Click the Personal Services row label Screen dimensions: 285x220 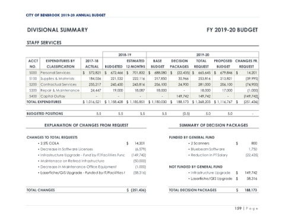[x=55, y=73]
